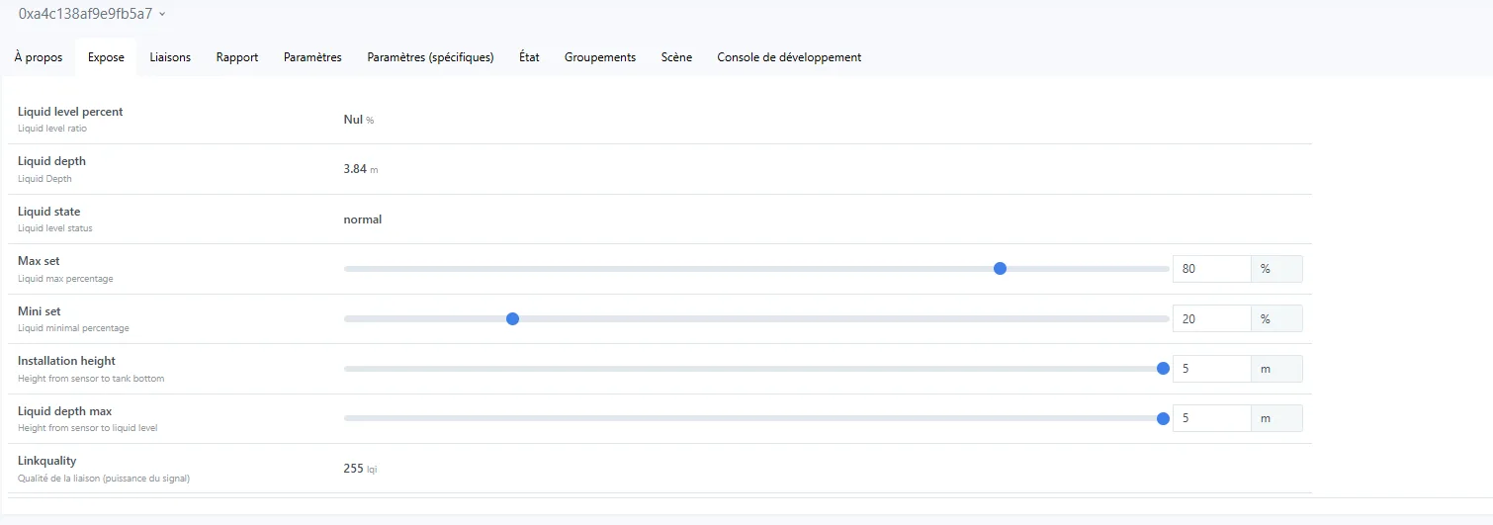The image size is (1493, 525).
Task: Select the Scène tab
Action: coord(676,57)
